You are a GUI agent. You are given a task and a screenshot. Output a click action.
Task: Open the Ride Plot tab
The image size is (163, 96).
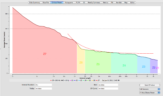click(46, 3)
